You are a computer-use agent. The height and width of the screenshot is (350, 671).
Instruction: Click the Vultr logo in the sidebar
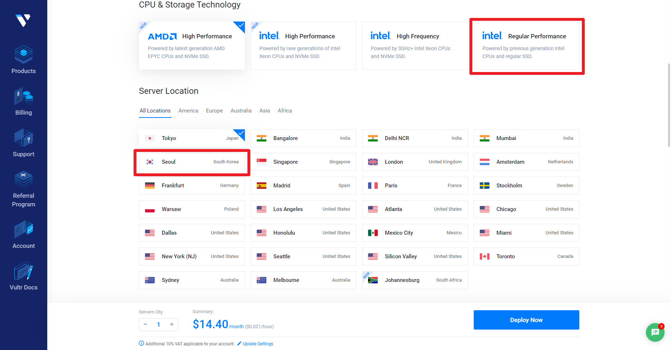pyautogui.click(x=23, y=20)
